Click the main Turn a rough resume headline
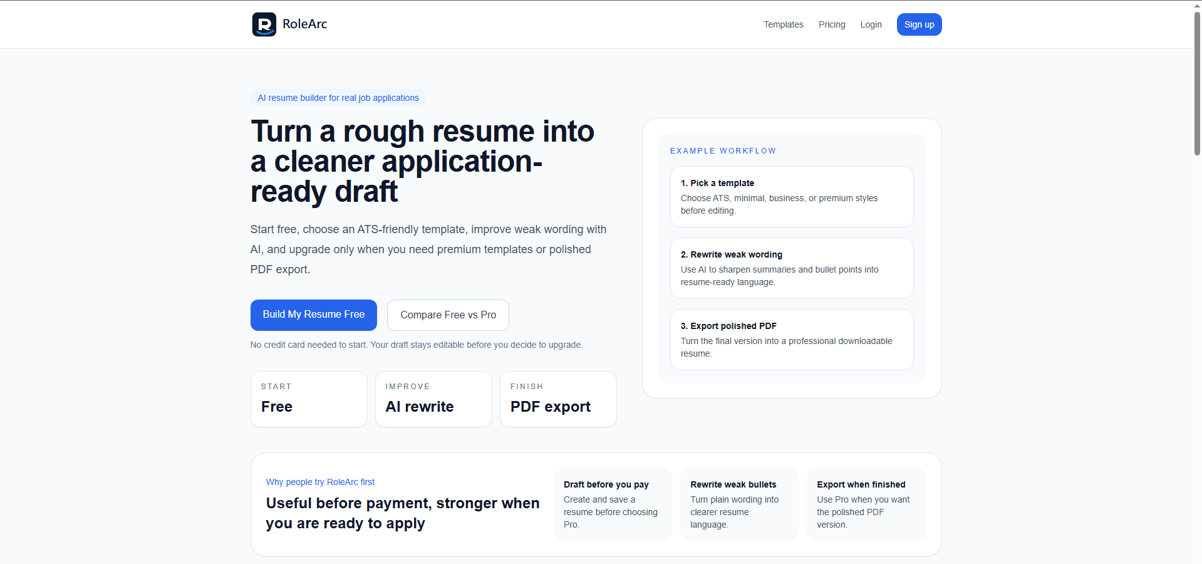 pos(423,162)
